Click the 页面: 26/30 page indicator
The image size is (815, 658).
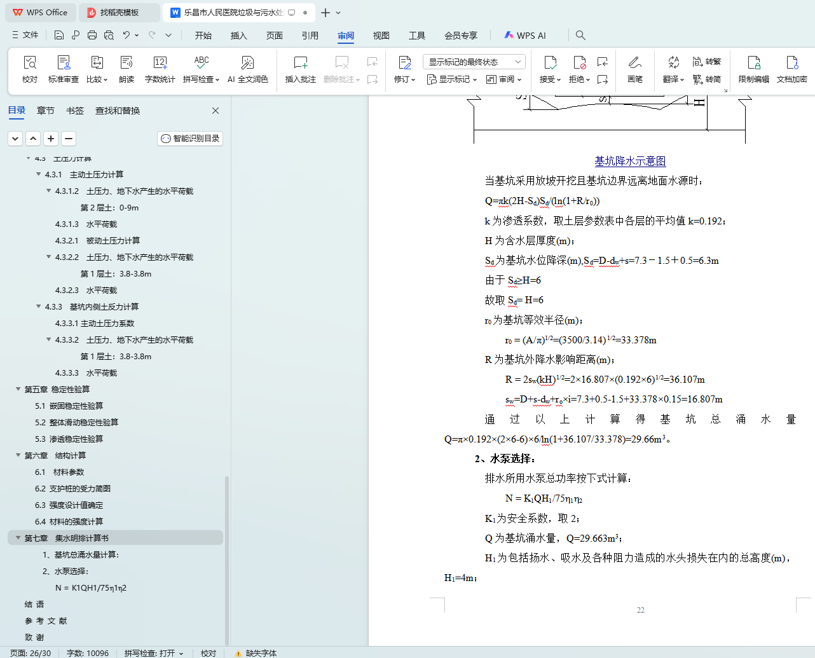pos(31,653)
